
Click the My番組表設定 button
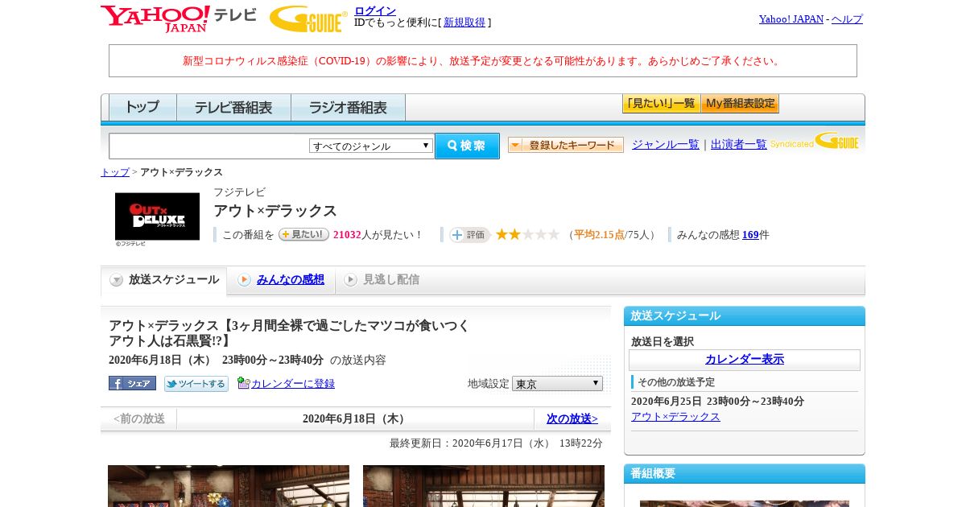[740, 104]
